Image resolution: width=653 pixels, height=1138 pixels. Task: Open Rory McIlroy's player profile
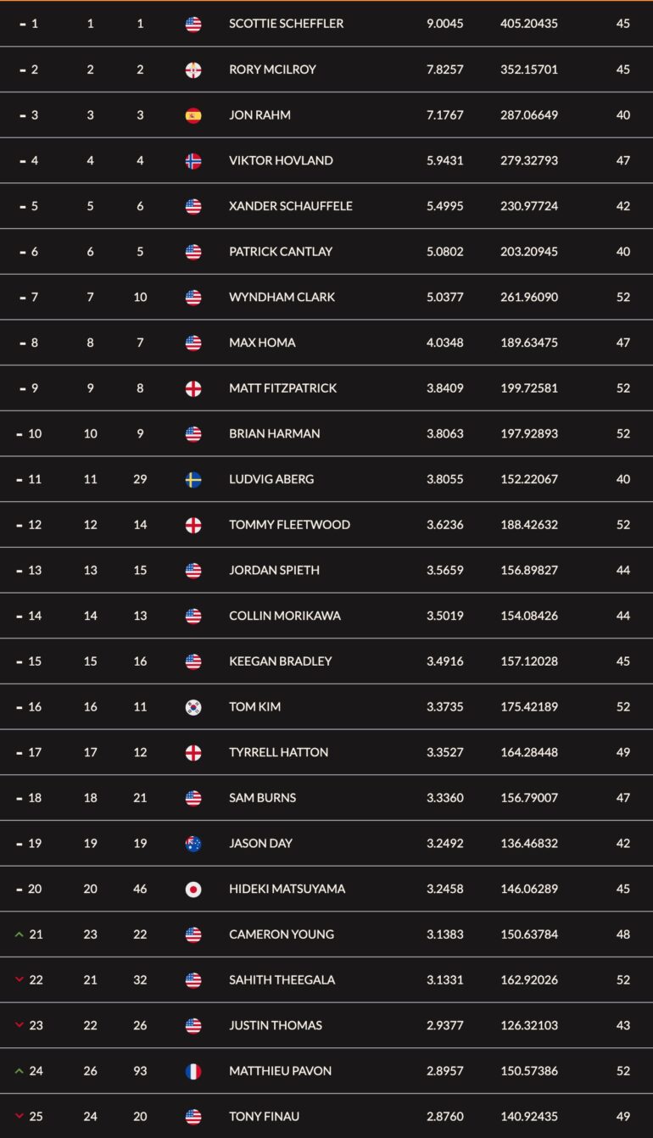pyautogui.click(x=272, y=70)
